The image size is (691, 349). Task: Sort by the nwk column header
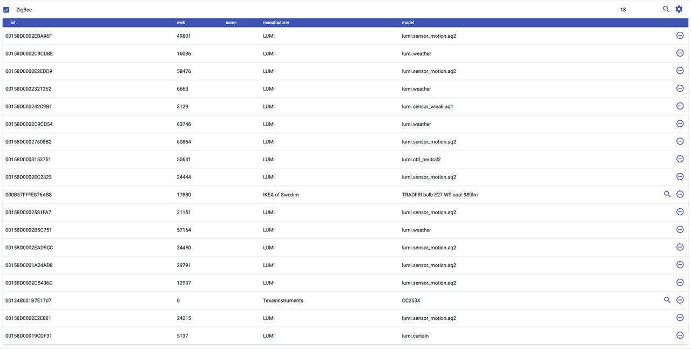pos(181,23)
